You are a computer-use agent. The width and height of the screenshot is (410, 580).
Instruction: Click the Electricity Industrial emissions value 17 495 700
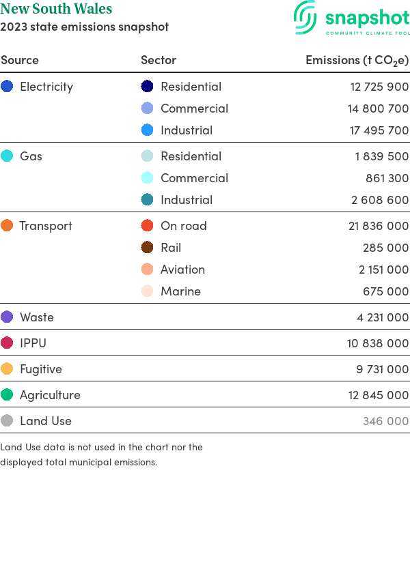379,130
